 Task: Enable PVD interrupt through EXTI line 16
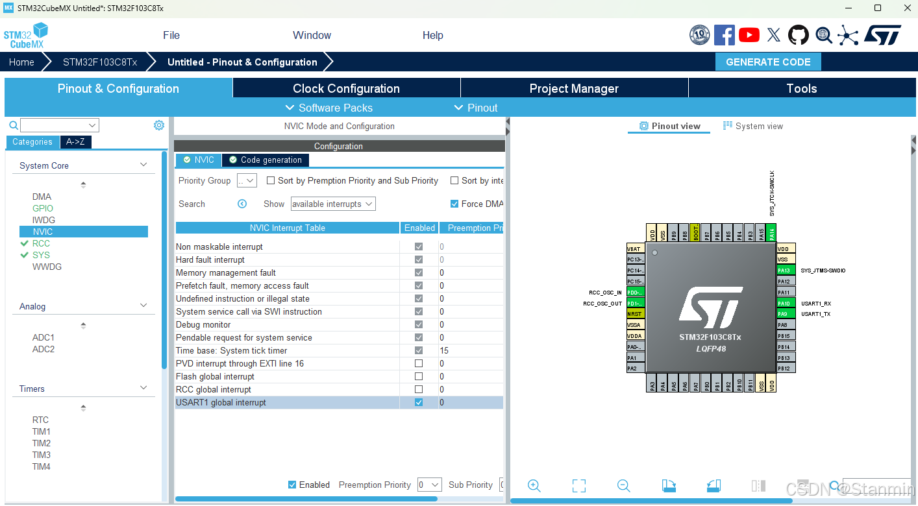point(419,363)
